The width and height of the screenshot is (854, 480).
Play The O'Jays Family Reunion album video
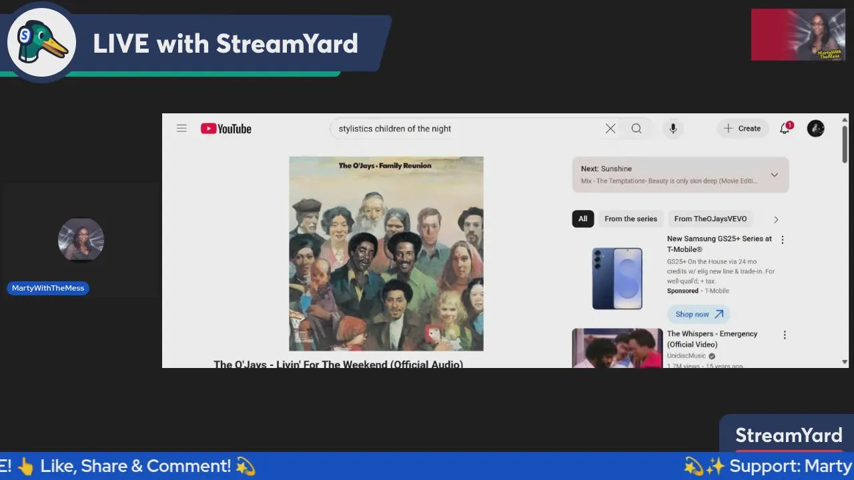click(386, 253)
